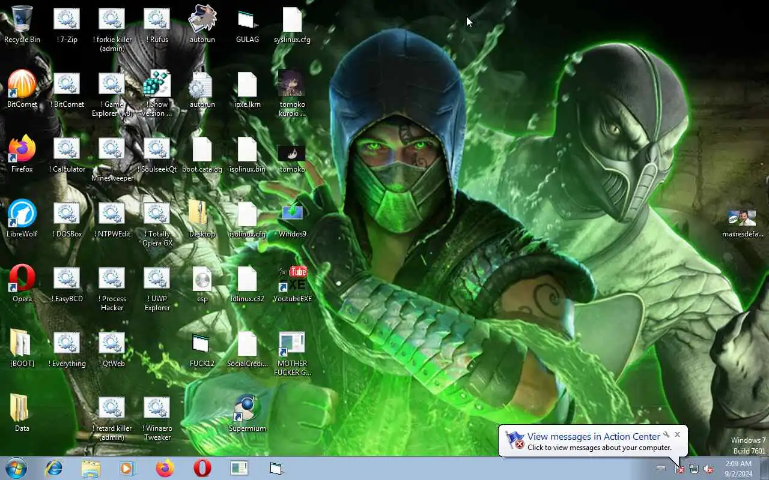Select the Data folder
Screen dimensions: 769x480
22,413
